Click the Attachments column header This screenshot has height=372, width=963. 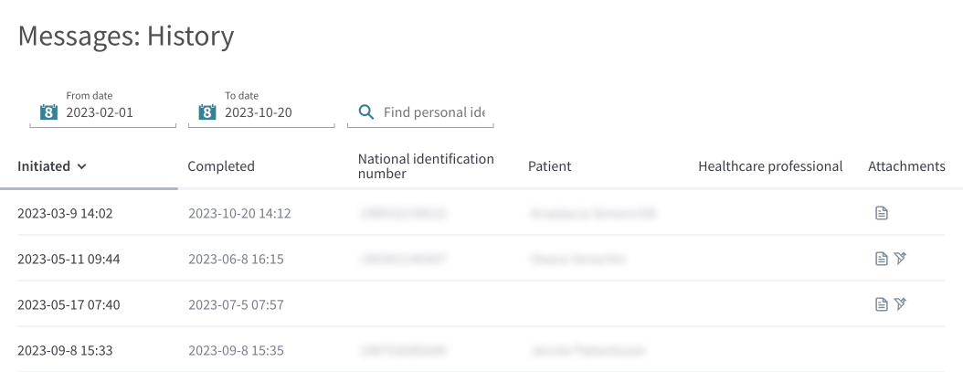[x=906, y=166]
